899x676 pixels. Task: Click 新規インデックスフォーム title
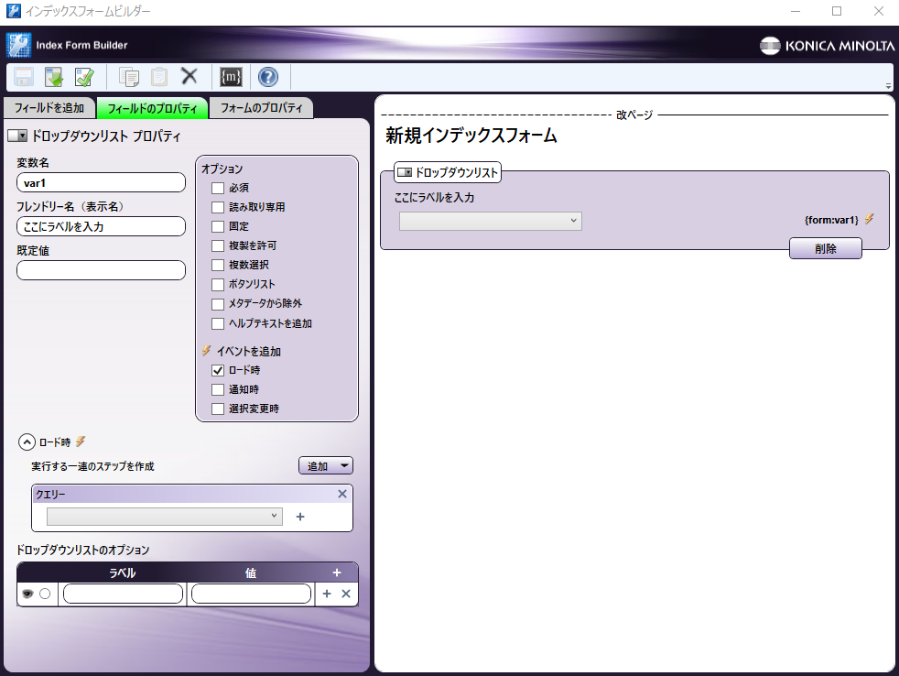[471, 136]
